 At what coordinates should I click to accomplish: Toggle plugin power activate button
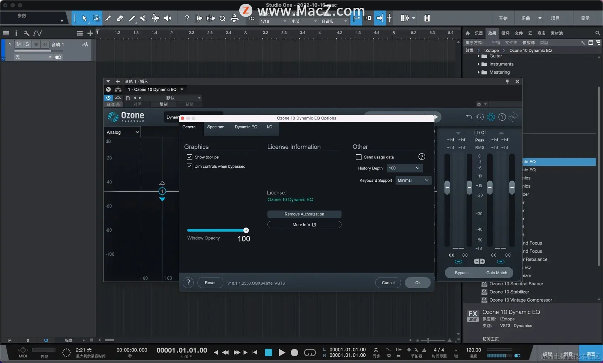108,98
